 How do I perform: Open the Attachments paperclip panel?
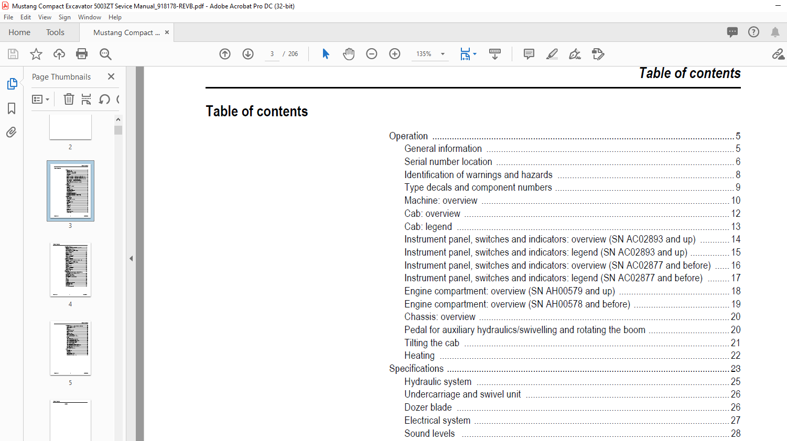pyautogui.click(x=12, y=132)
